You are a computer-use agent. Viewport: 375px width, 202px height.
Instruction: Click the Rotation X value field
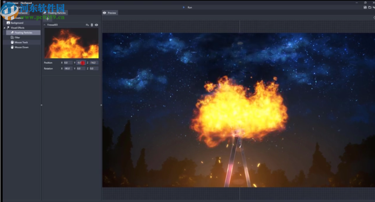coord(68,68)
